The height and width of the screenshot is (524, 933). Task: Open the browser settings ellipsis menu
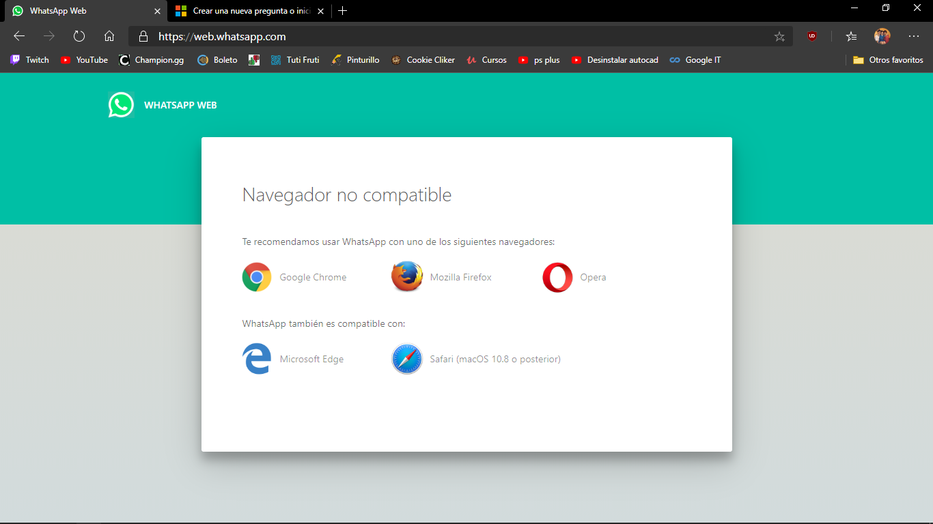(914, 36)
